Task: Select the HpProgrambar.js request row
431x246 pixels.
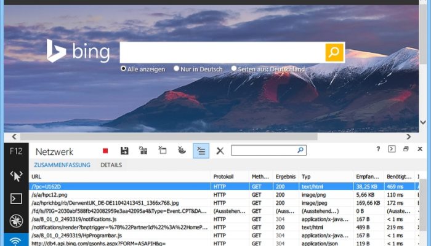Action: (x=224, y=236)
